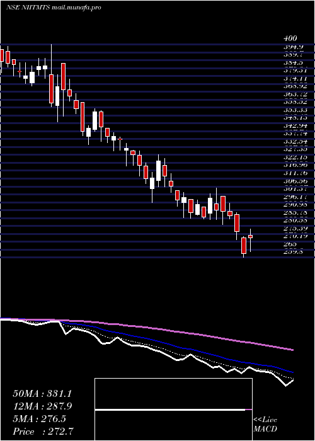Screen dimensions: 315x441
Task: Click the NSE NHTMTS chart title text
Action: [54, 8]
